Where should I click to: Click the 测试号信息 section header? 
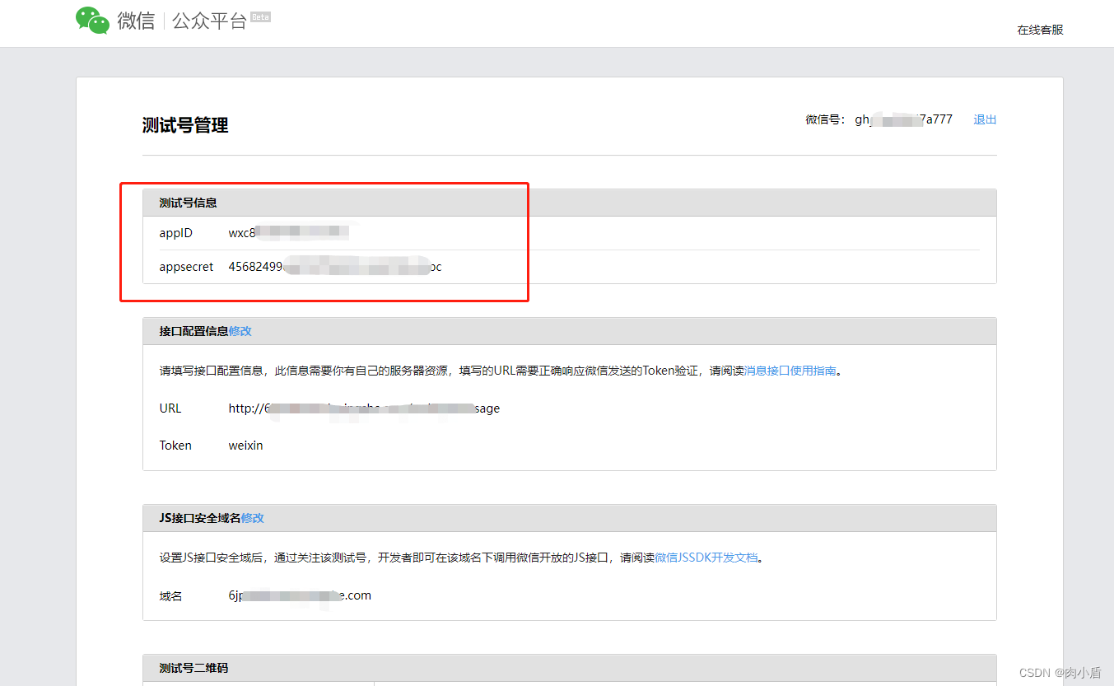tap(570, 203)
